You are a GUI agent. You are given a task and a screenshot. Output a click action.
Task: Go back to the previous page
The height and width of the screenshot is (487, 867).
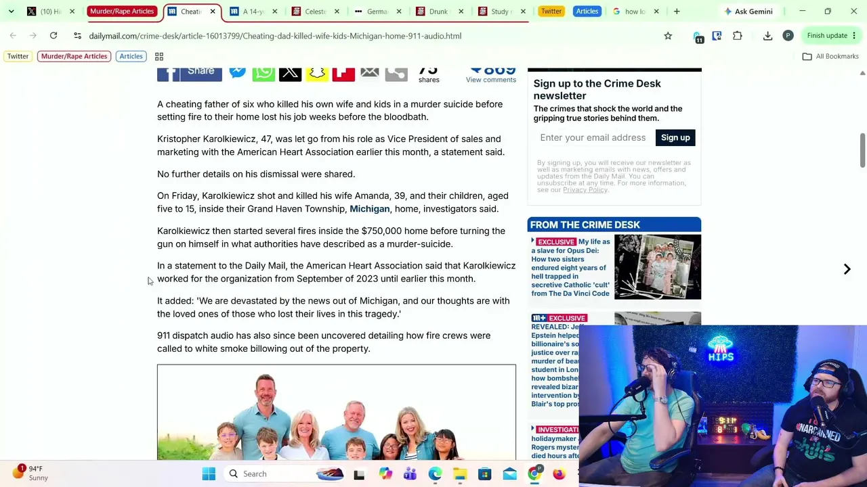pyautogui.click(x=13, y=36)
